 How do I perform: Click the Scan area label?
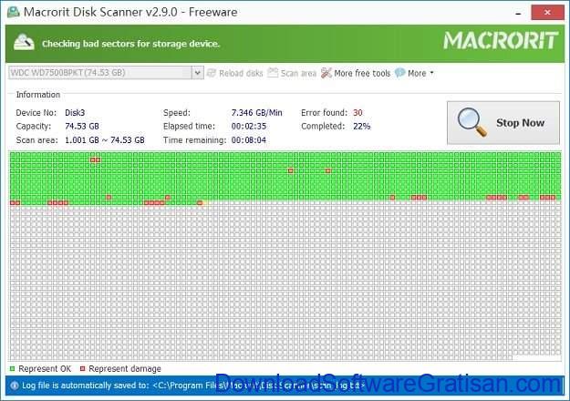pyautogui.click(x=298, y=74)
